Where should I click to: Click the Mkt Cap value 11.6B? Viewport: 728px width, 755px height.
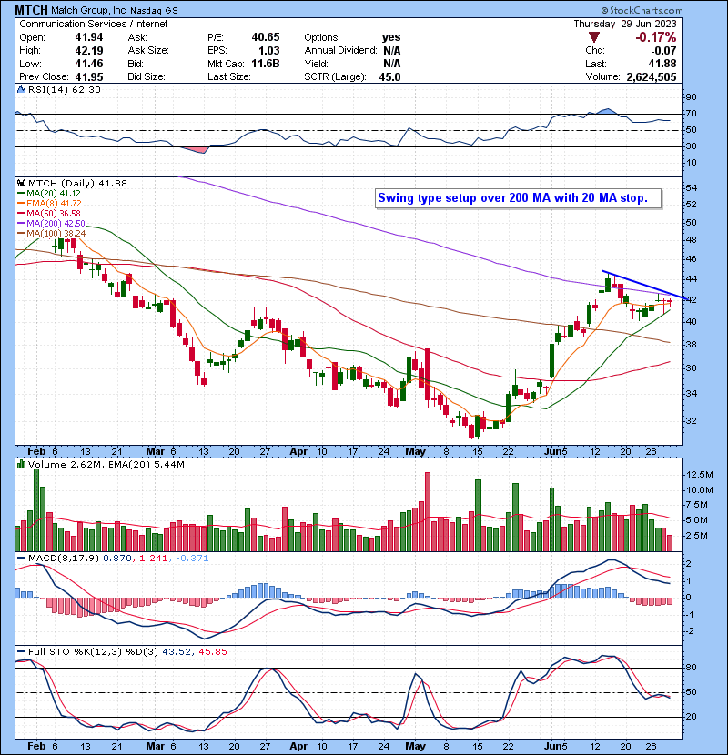[266, 64]
